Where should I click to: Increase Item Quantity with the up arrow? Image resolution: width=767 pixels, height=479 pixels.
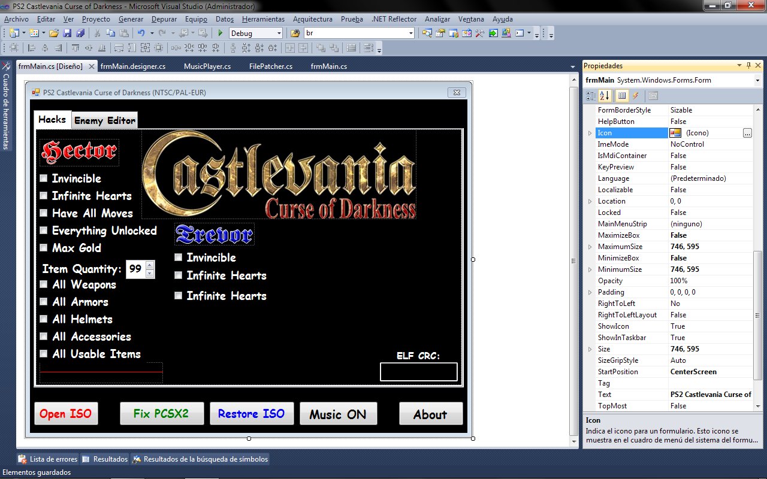point(150,265)
